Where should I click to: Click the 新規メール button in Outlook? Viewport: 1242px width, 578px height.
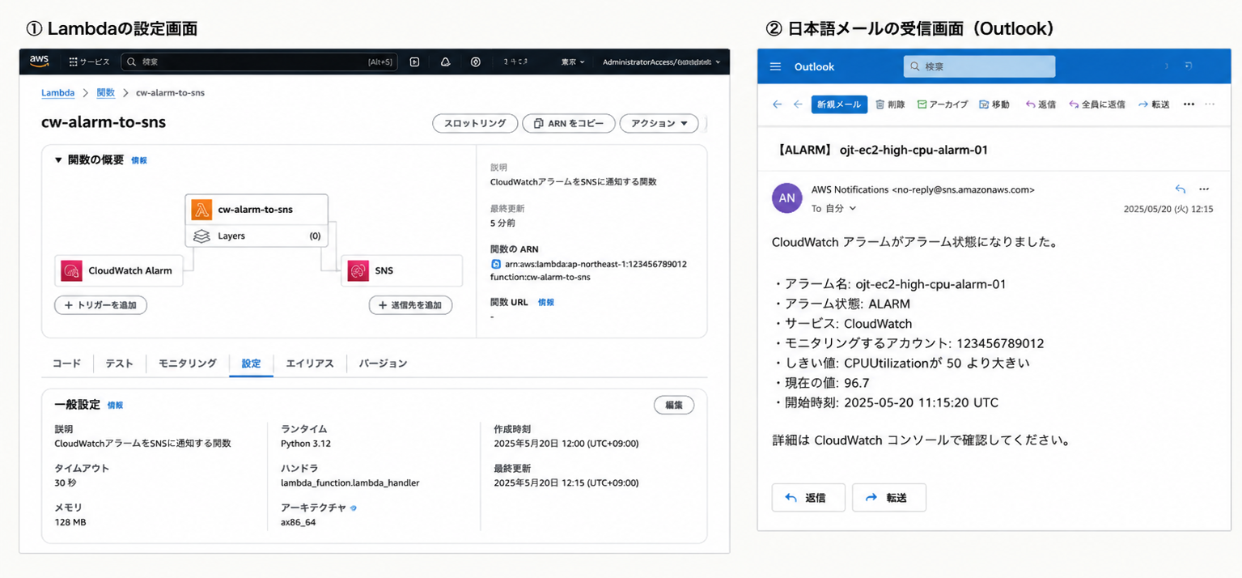(839, 104)
